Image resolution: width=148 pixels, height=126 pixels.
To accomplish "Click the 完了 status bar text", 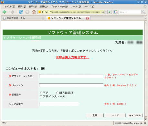I will pyautogui.click(x=5, y=123).
